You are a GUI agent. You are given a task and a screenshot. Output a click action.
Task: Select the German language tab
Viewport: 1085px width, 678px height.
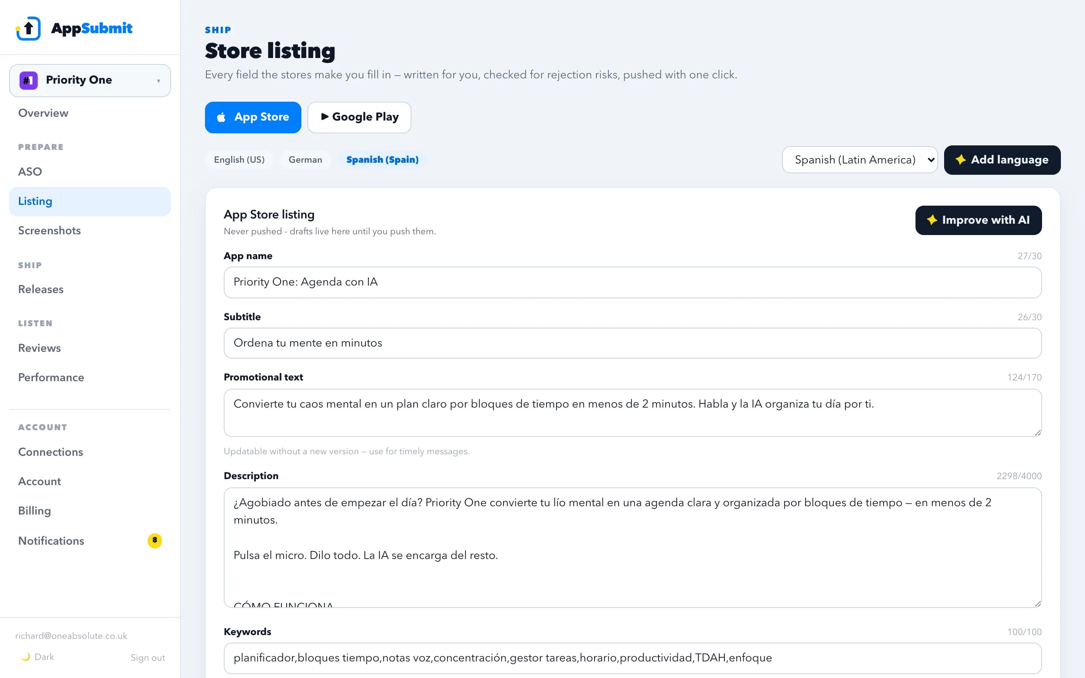click(305, 160)
